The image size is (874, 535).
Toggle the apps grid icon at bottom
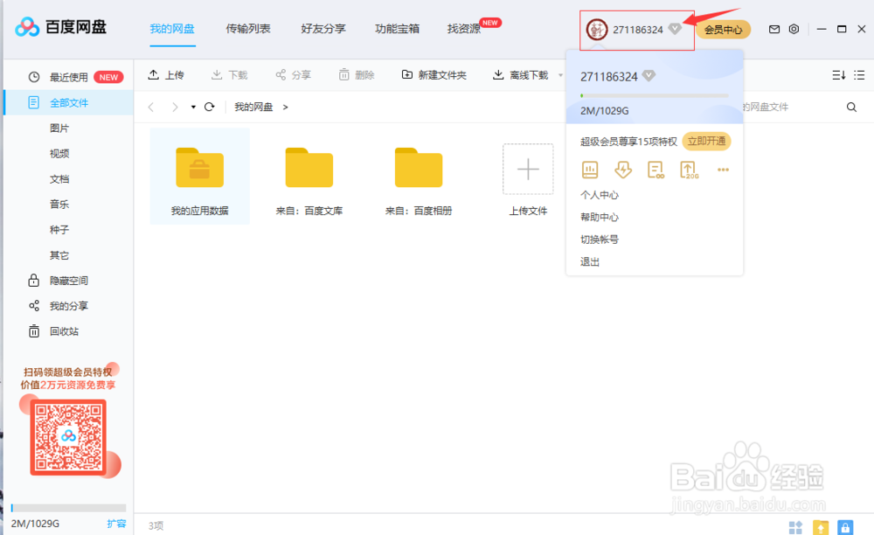click(x=795, y=528)
